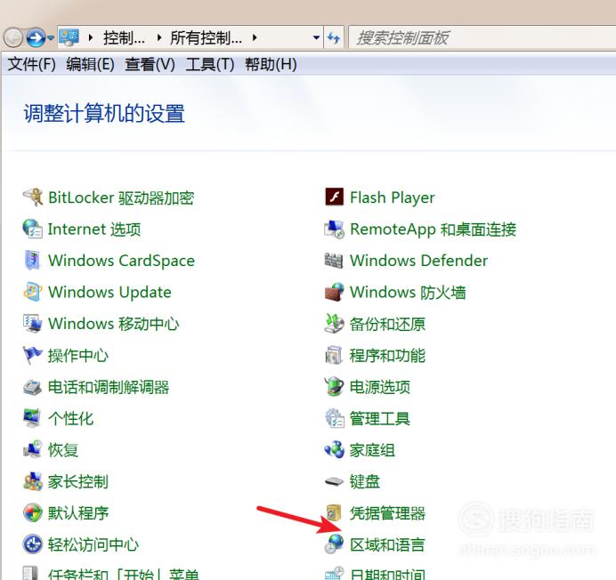
Task: Click the back navigation arrow button
Action: click(13, 37)
